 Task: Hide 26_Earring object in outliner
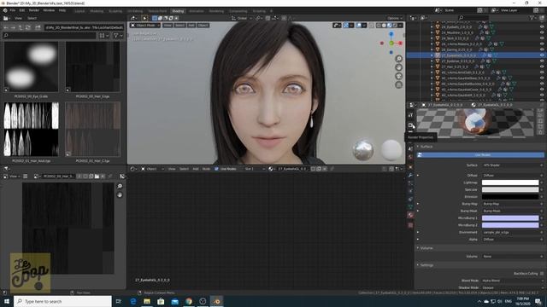542,49
